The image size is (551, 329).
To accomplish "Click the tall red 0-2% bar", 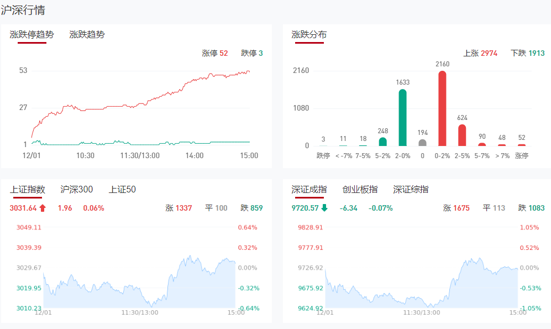I will [442, 108].
